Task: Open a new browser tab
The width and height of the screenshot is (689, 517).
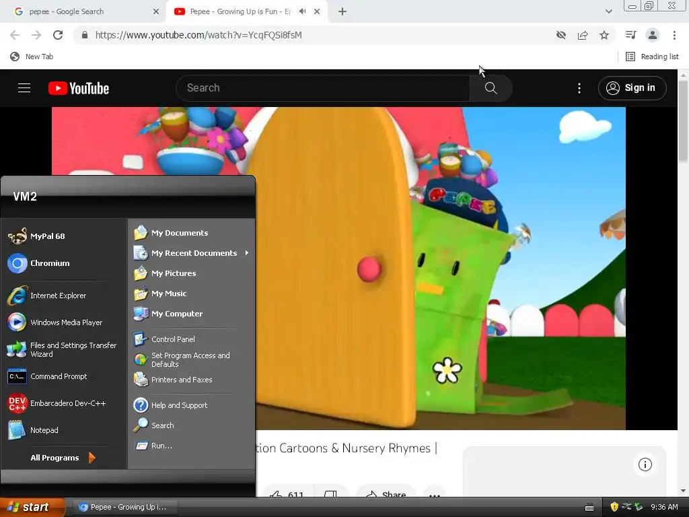Action: [342, 12]
